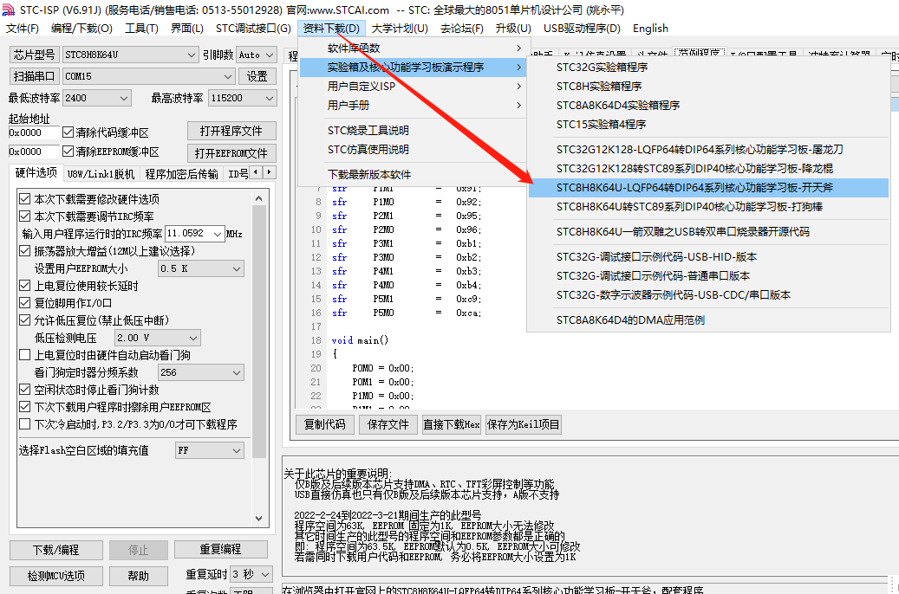Toggle 清除代码缓冲区 checkbox

coord(68,132)
